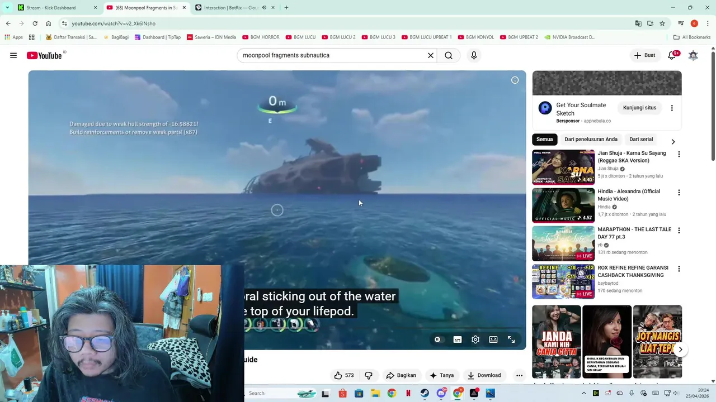Click the Chrome address bar URL
The image size is (716, 402).
pos(114,23)
